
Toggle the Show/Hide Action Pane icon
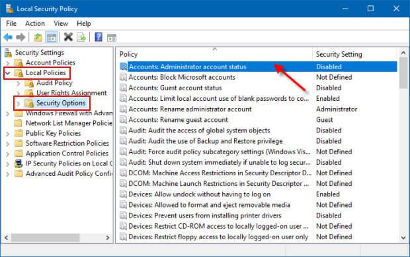(112, 38)
